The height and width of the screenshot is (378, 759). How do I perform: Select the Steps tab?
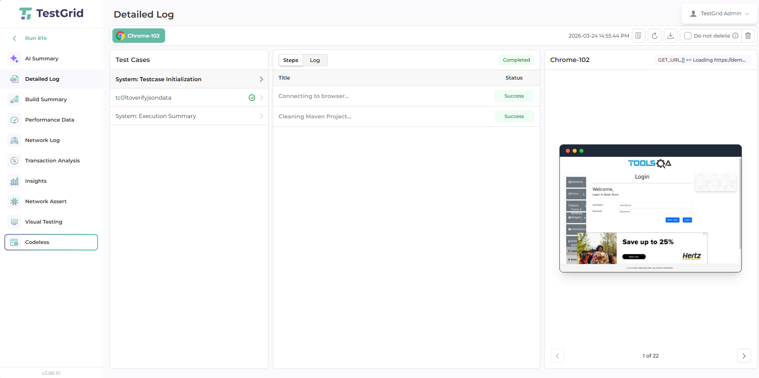tap(291, 60)
